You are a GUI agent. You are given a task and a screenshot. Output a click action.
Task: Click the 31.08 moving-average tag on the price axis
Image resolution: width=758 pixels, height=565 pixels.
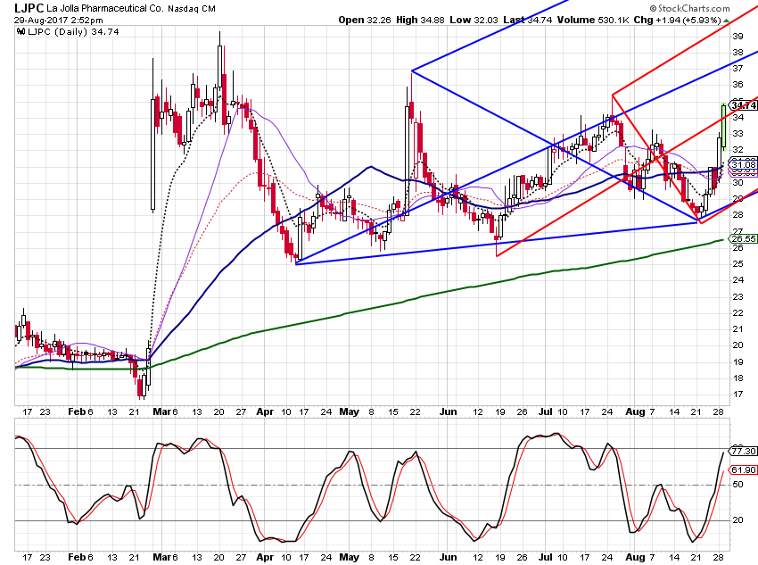(x=744, y=164)
